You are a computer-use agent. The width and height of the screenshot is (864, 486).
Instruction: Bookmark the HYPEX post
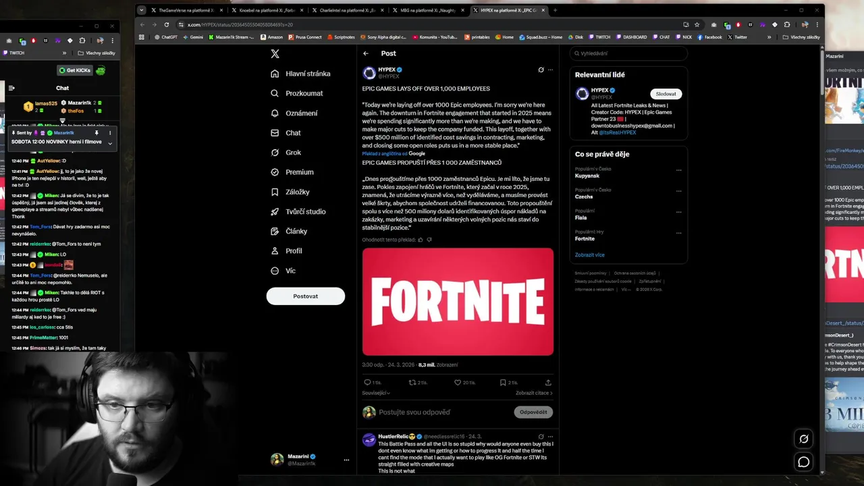[x=508, y=383]
